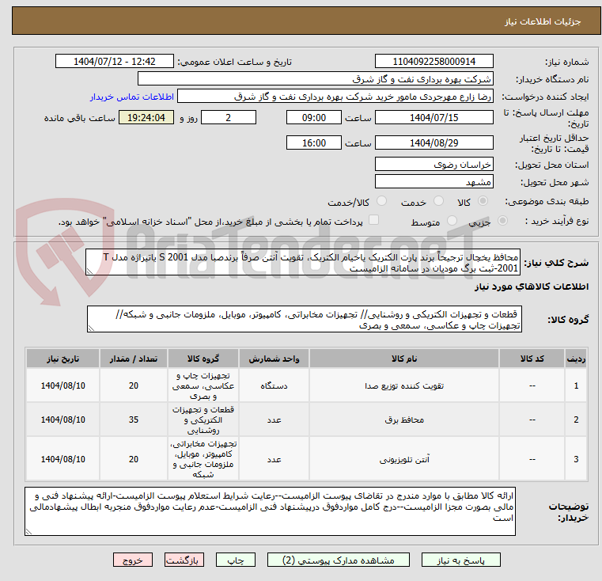Screen dimensions: 602x581
Task: Click the city field مشهد
Action: [434, 182]
